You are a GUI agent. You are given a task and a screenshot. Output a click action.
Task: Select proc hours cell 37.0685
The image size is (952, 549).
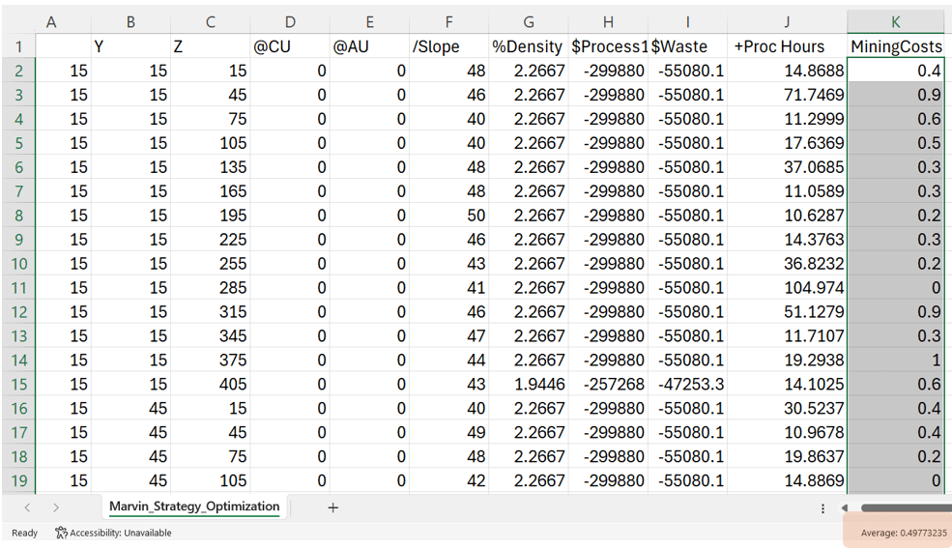787,167
